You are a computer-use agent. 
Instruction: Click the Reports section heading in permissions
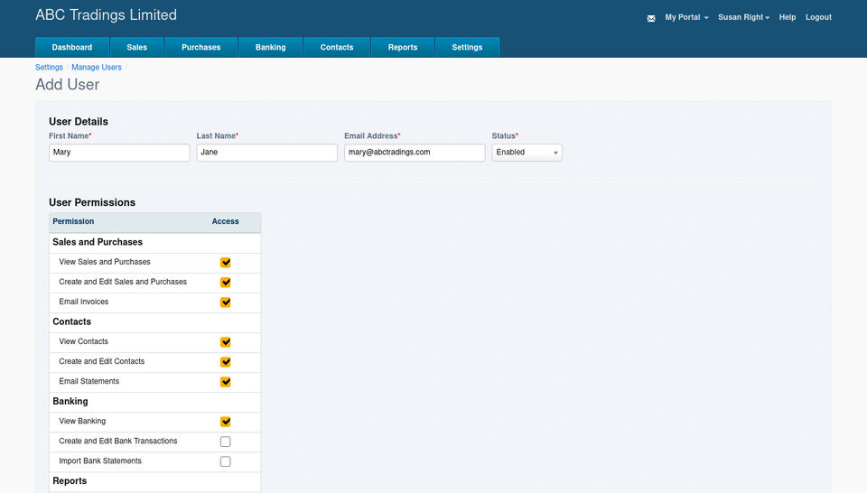click(x=70, y=481)
